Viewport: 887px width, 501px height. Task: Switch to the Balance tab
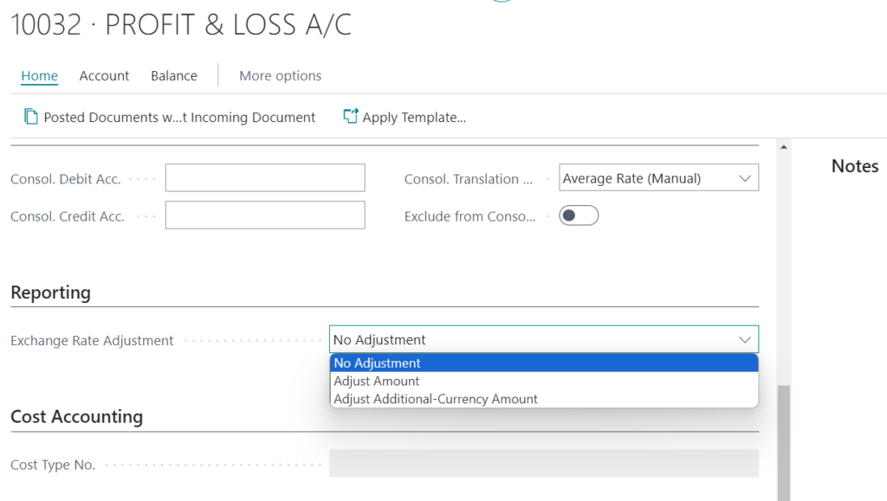(x=173, y=75)
